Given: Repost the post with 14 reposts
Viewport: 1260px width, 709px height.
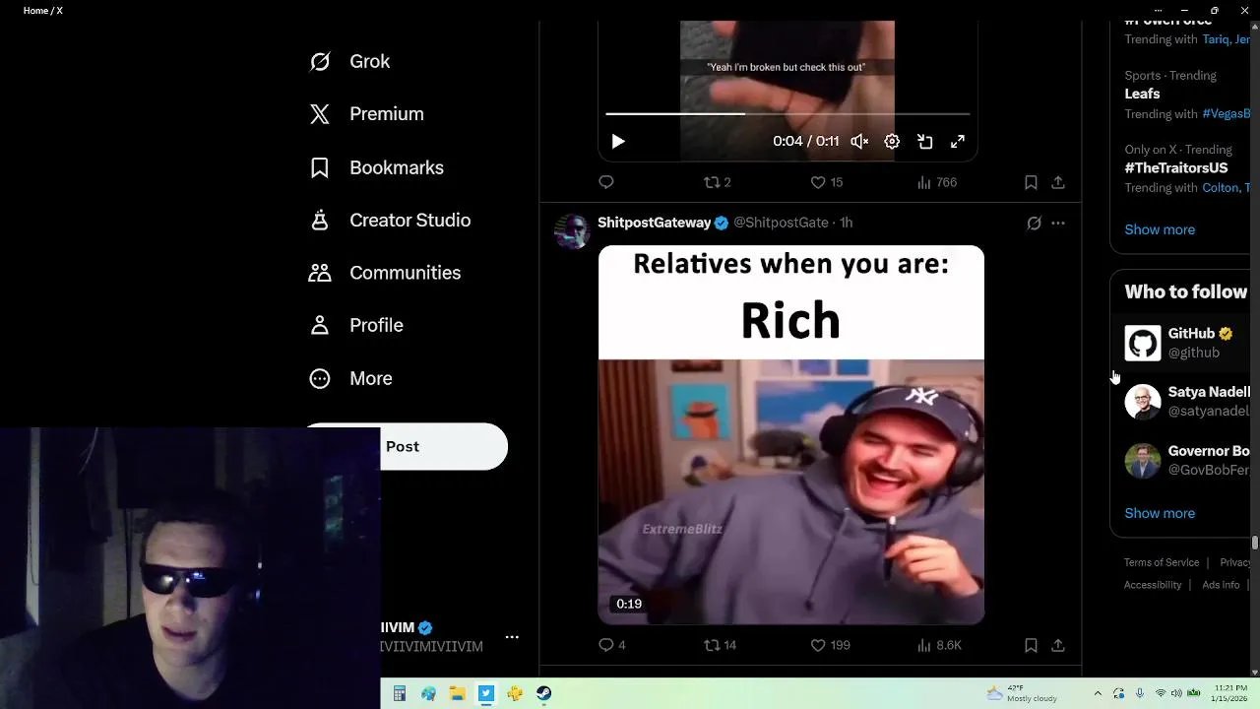Looking at the screenshot, I should tap(721, 645).
